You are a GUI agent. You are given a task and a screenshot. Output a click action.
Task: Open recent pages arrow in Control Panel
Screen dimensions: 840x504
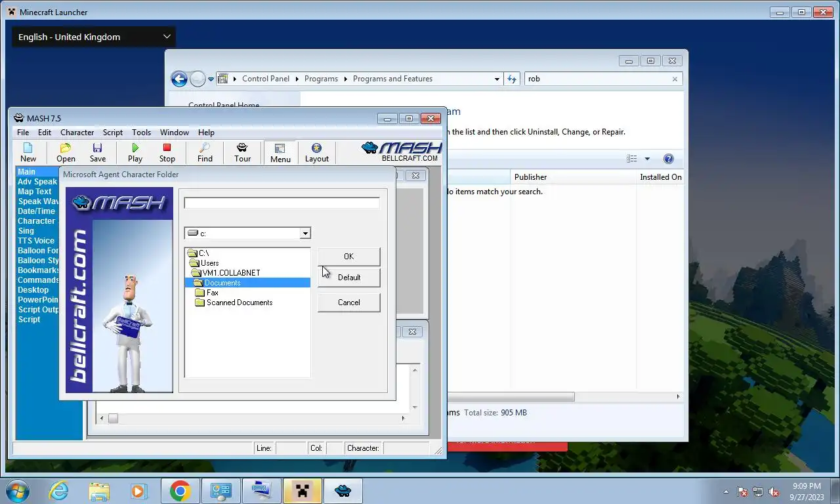[x=211, y=79]
